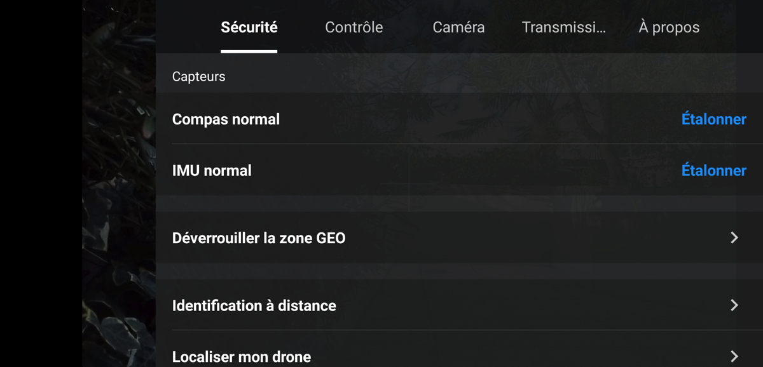Viewport: 763px width, 367px height.
Task: Click the gap between IMU and GEO sections
Action: coord(459,204)
